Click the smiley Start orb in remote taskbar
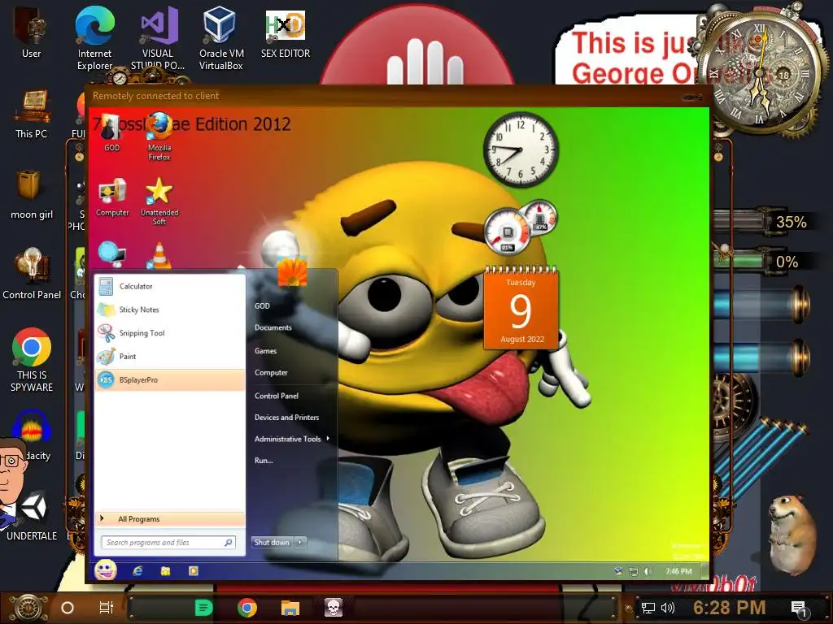 pyautogui.click(x=106, y=570)
